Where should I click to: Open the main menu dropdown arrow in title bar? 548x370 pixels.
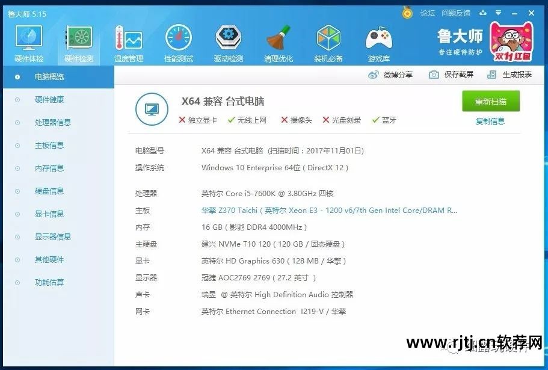pyautogui.click(x=498, y=13)
